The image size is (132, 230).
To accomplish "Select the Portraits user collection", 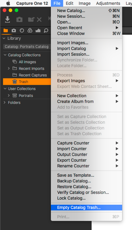I will 27,95.
